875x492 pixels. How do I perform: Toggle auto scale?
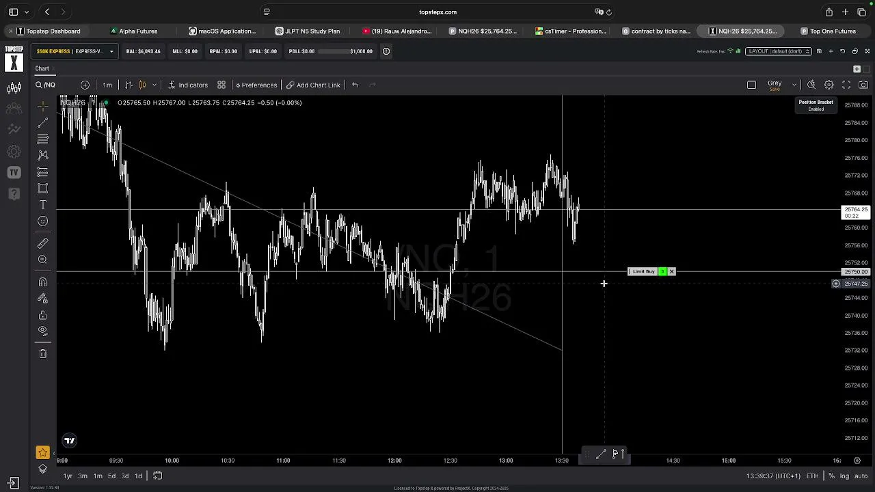[861, 476]
